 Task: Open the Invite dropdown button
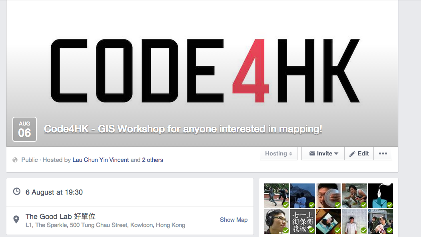[323, 153]
